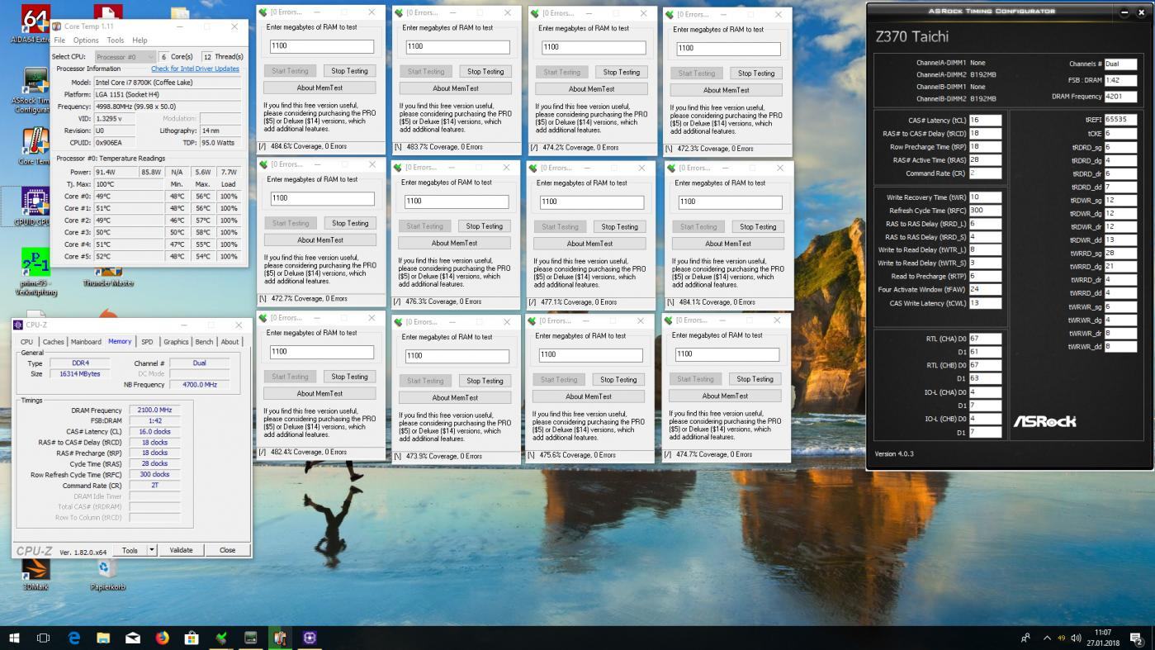Open the AIDA64 Extreme desktop shortcut
This screenshot has height=650, width=1155.
[x=34, y=23]
